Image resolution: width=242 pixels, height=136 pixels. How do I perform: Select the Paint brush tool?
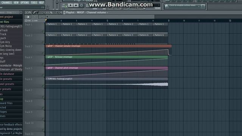click(x=37, y=12)
